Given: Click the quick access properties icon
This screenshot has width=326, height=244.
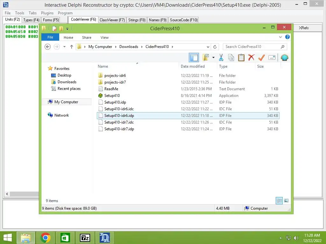Looking at the screenshot, I should 54,28.
